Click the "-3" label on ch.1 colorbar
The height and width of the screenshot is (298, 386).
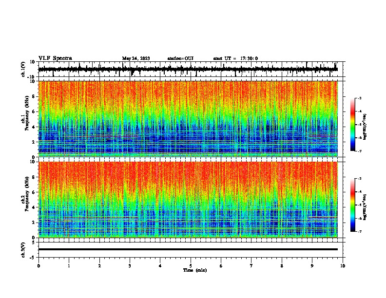point(359,98)
